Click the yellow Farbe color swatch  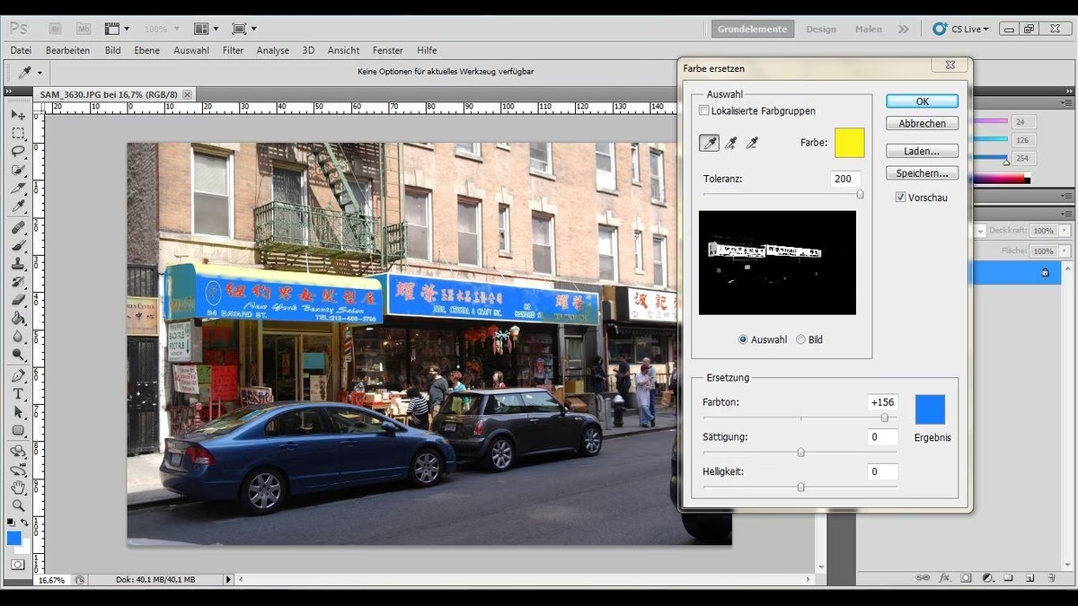tap(849, 143)
